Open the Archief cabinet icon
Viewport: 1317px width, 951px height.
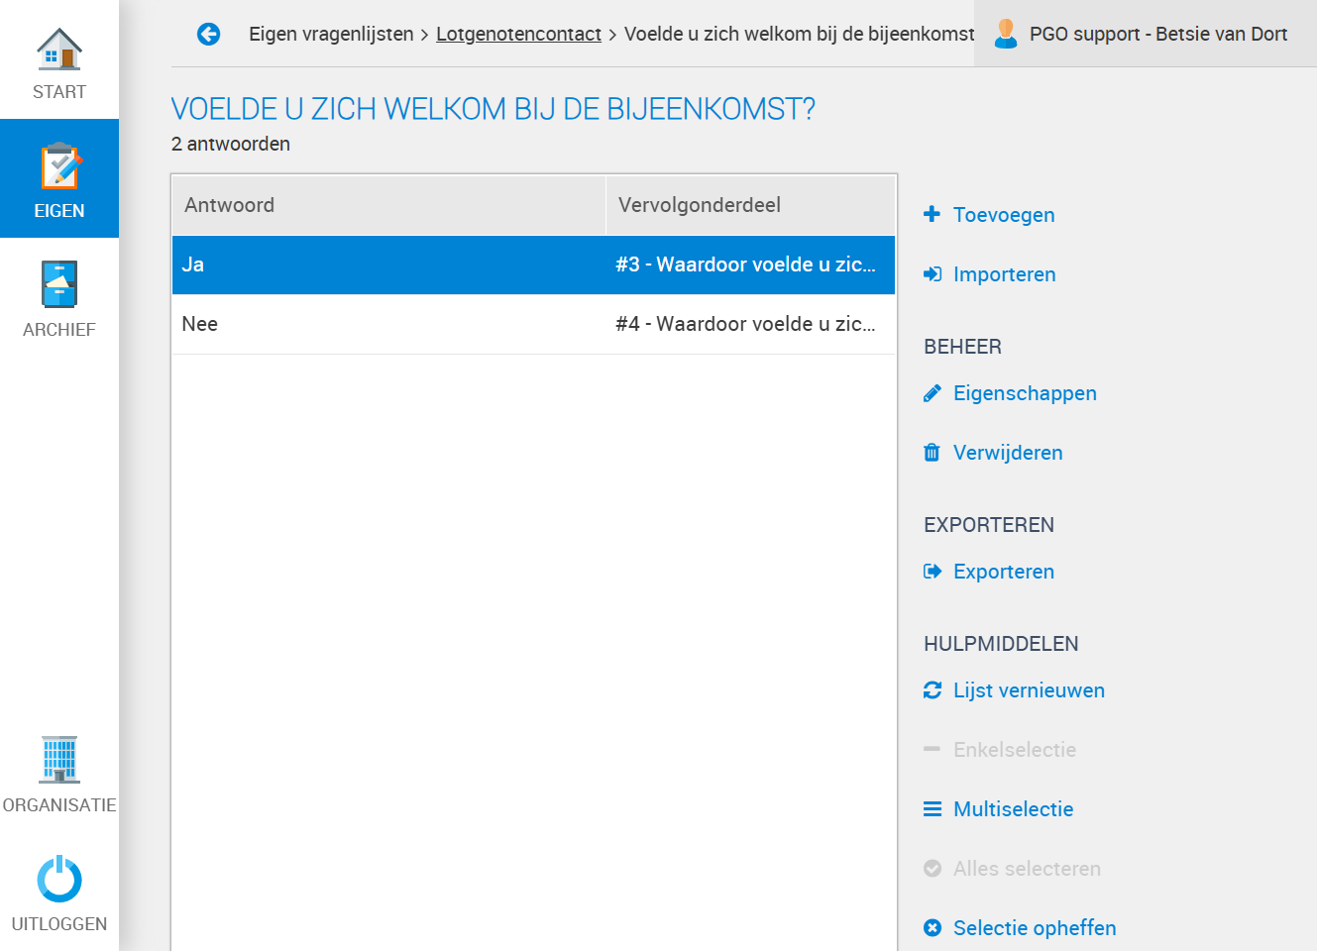(59, 284)
